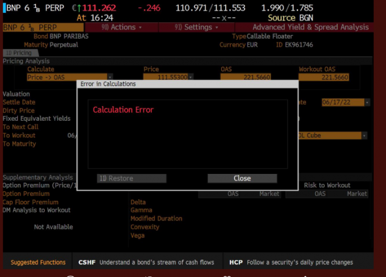Open CSHF suggested function link
Viewport: 386px width, 277px height.
coord(146,262)
